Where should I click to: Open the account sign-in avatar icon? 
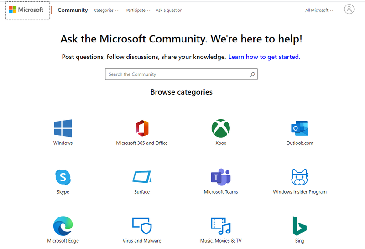click(x=349, y=9)
